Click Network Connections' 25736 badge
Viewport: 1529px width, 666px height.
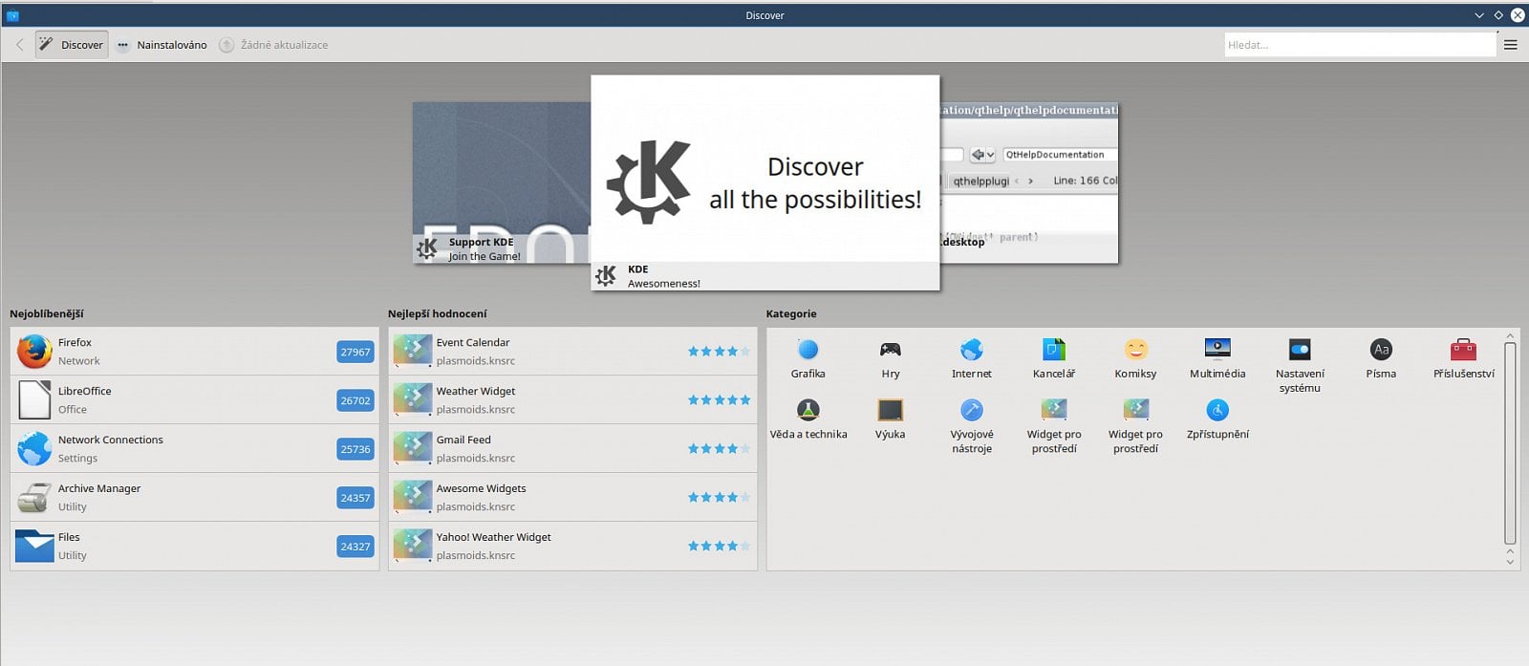click(x=355, y=449)
